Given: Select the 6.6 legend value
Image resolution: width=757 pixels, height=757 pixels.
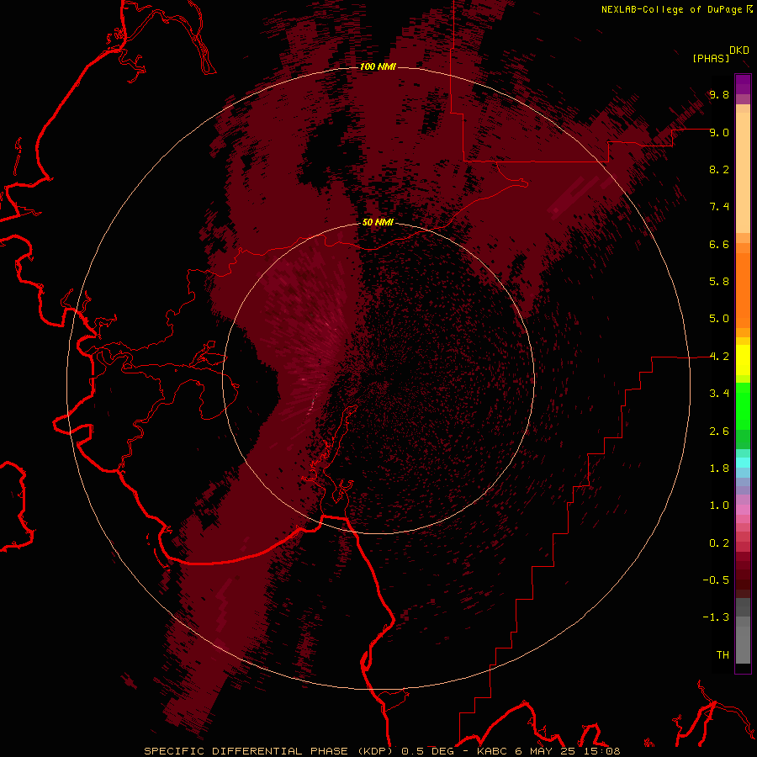Looking at the screenshot, I should [x=719, y=244].
